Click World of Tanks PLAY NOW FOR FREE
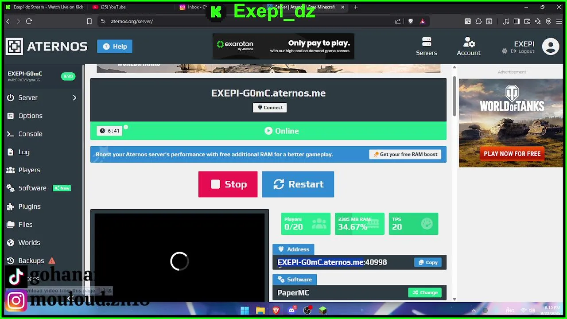This screenshot has height=319, width=567. [x=512, y=154]
